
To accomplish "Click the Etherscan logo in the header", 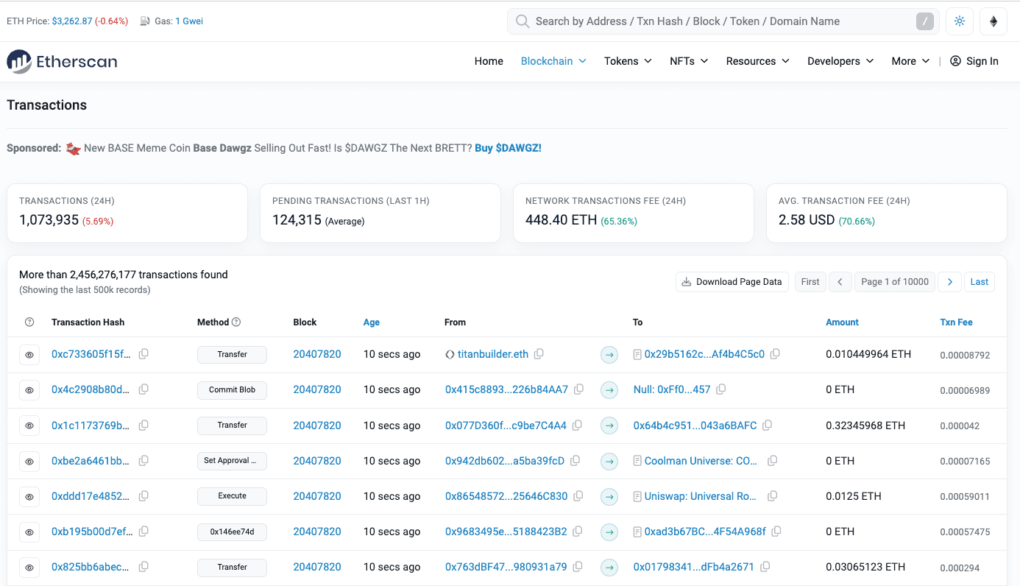I will point(62,61).
